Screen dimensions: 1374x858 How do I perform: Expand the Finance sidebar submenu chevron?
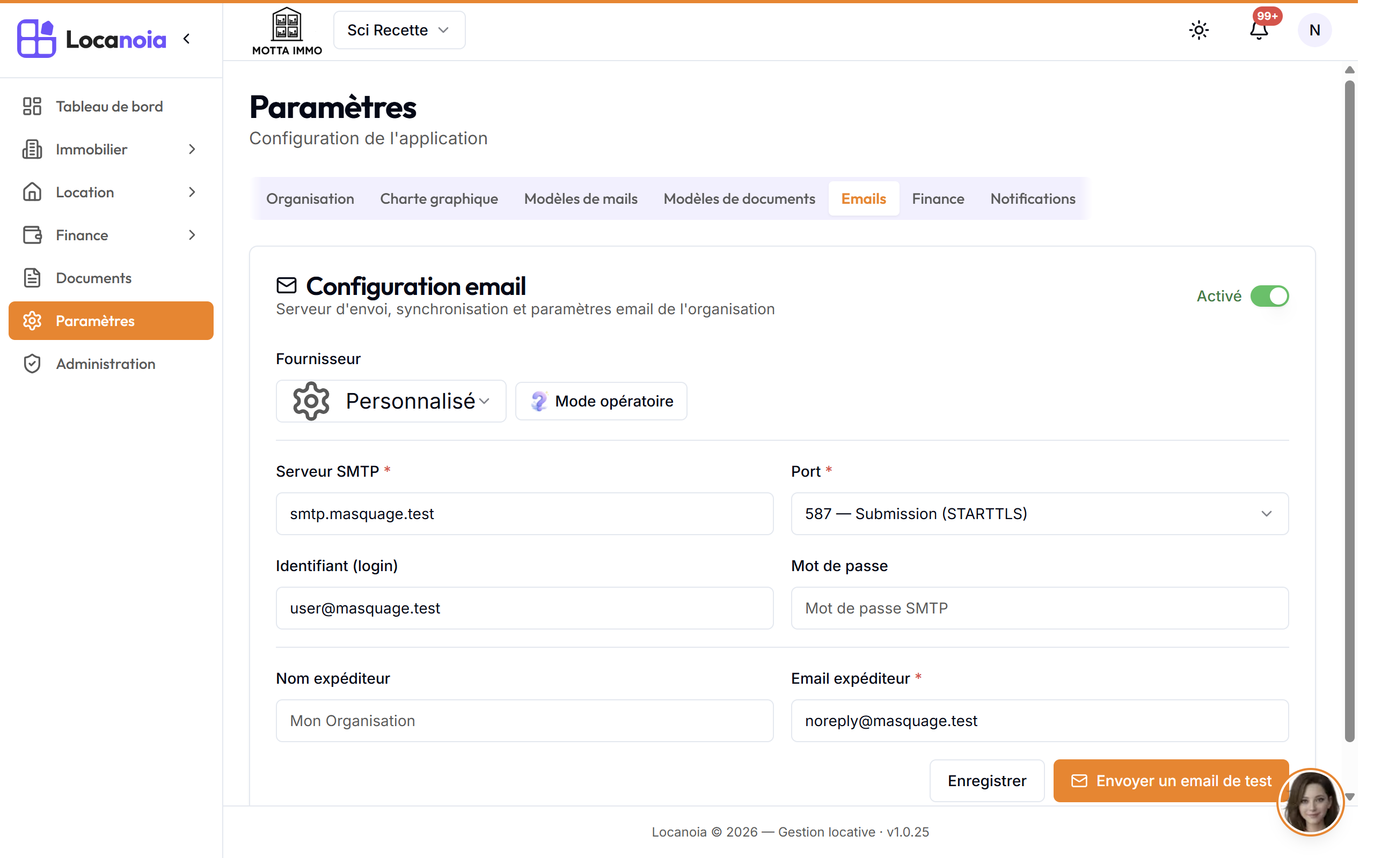coord(192,235)
